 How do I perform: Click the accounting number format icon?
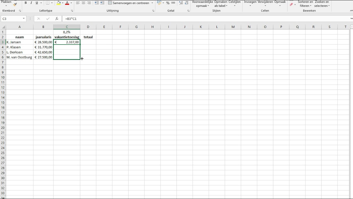coord(159,3)
